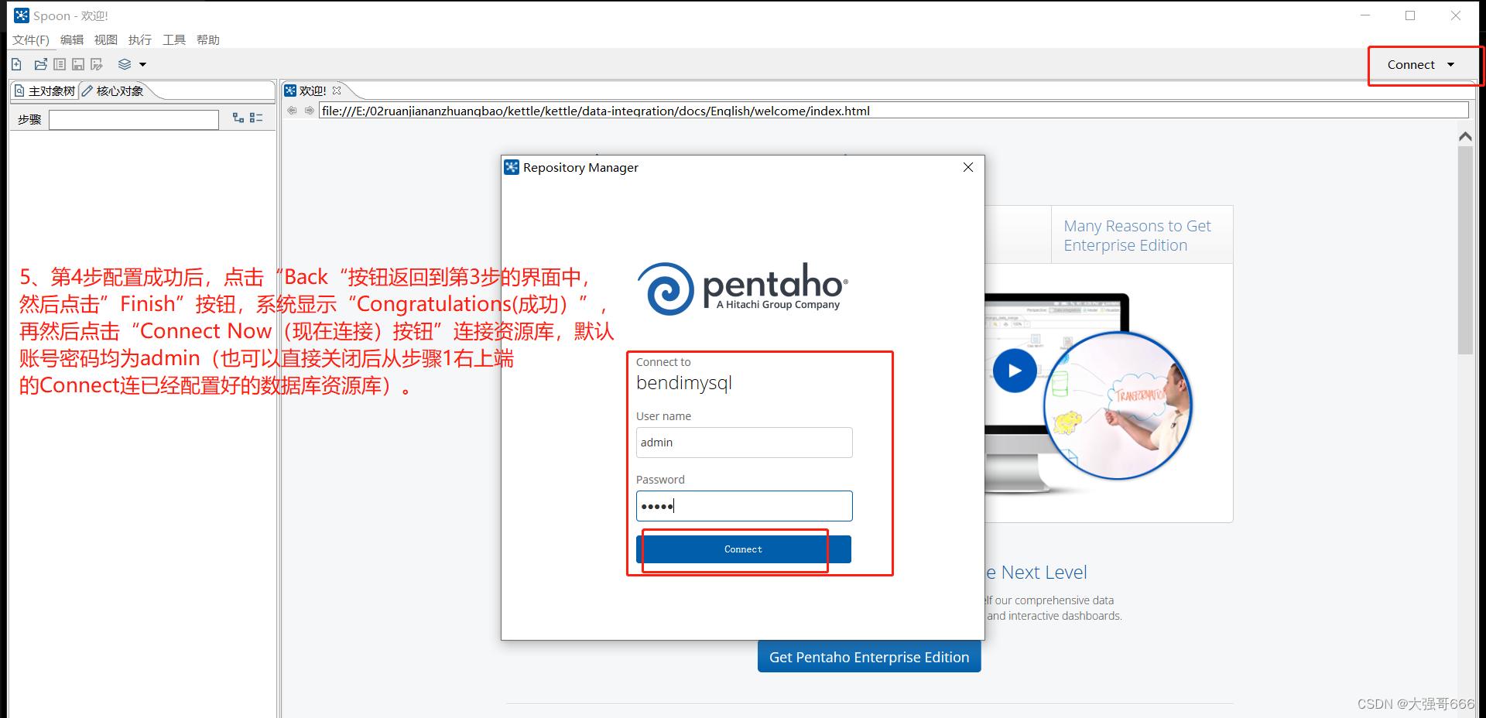Open the Connect dropdown at top right
This screenshot has width=1486, height=718.
(1422, 65)
